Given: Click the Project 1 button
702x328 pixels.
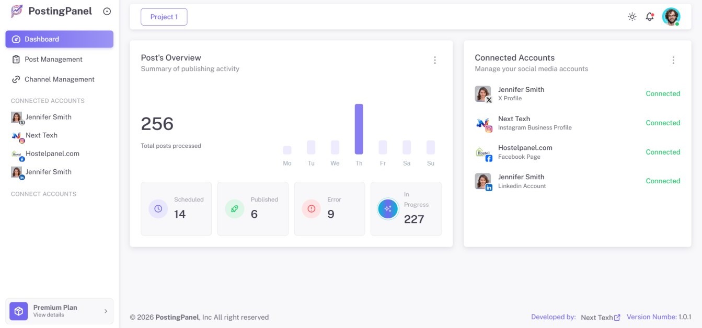Looking at the screenshot, I should 164,17.
